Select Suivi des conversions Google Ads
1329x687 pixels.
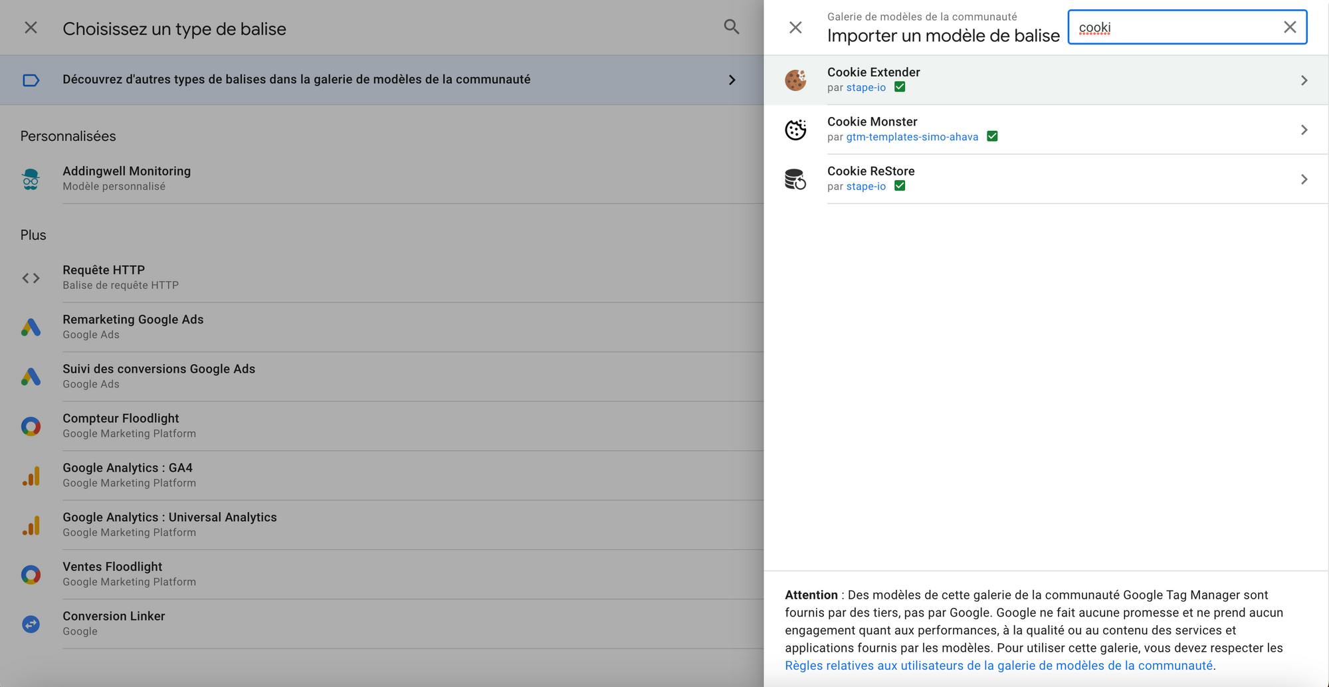click(x=381, y=377)
